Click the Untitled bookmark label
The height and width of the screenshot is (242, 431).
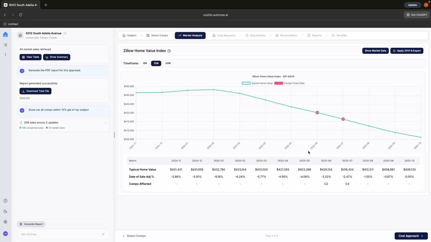pyautogui.click(x=13, y=24)
